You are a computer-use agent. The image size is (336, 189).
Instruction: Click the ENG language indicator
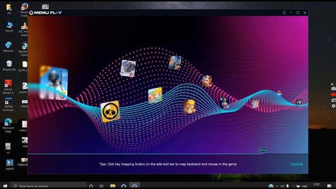[x=304, y=186]
